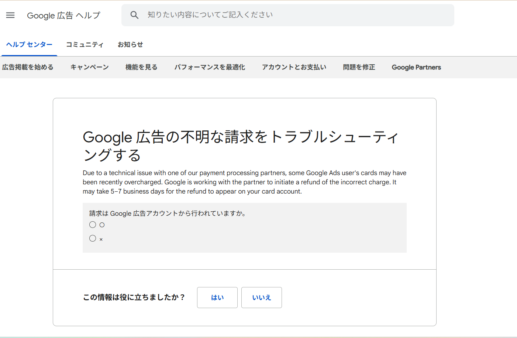Open パフォーマンスを最適化 menu

(210, 67)
